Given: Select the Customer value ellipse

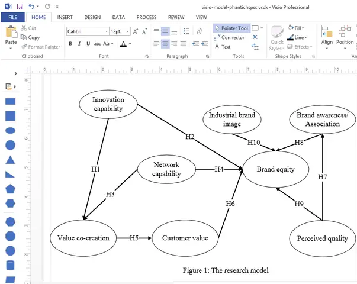Looking at the screenshot, I should click(x=185, y=238).
